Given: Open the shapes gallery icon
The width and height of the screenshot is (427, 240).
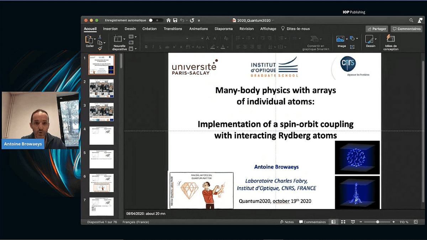Looking at the screenshot, I should coord(352,38).
